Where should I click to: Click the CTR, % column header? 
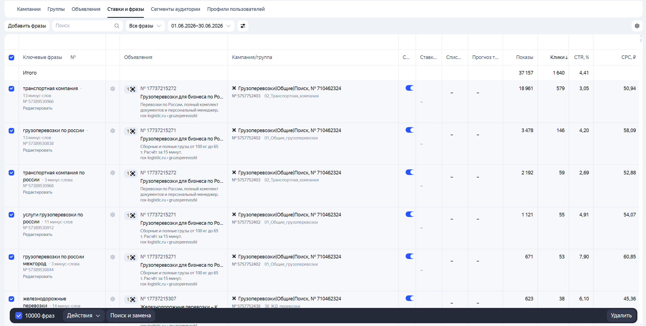pos(581,57)
